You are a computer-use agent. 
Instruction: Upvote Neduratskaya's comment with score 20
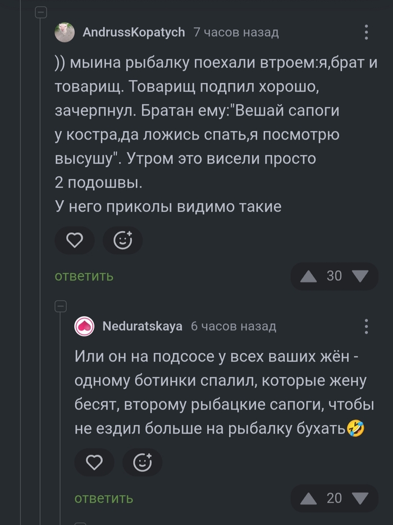309,498
